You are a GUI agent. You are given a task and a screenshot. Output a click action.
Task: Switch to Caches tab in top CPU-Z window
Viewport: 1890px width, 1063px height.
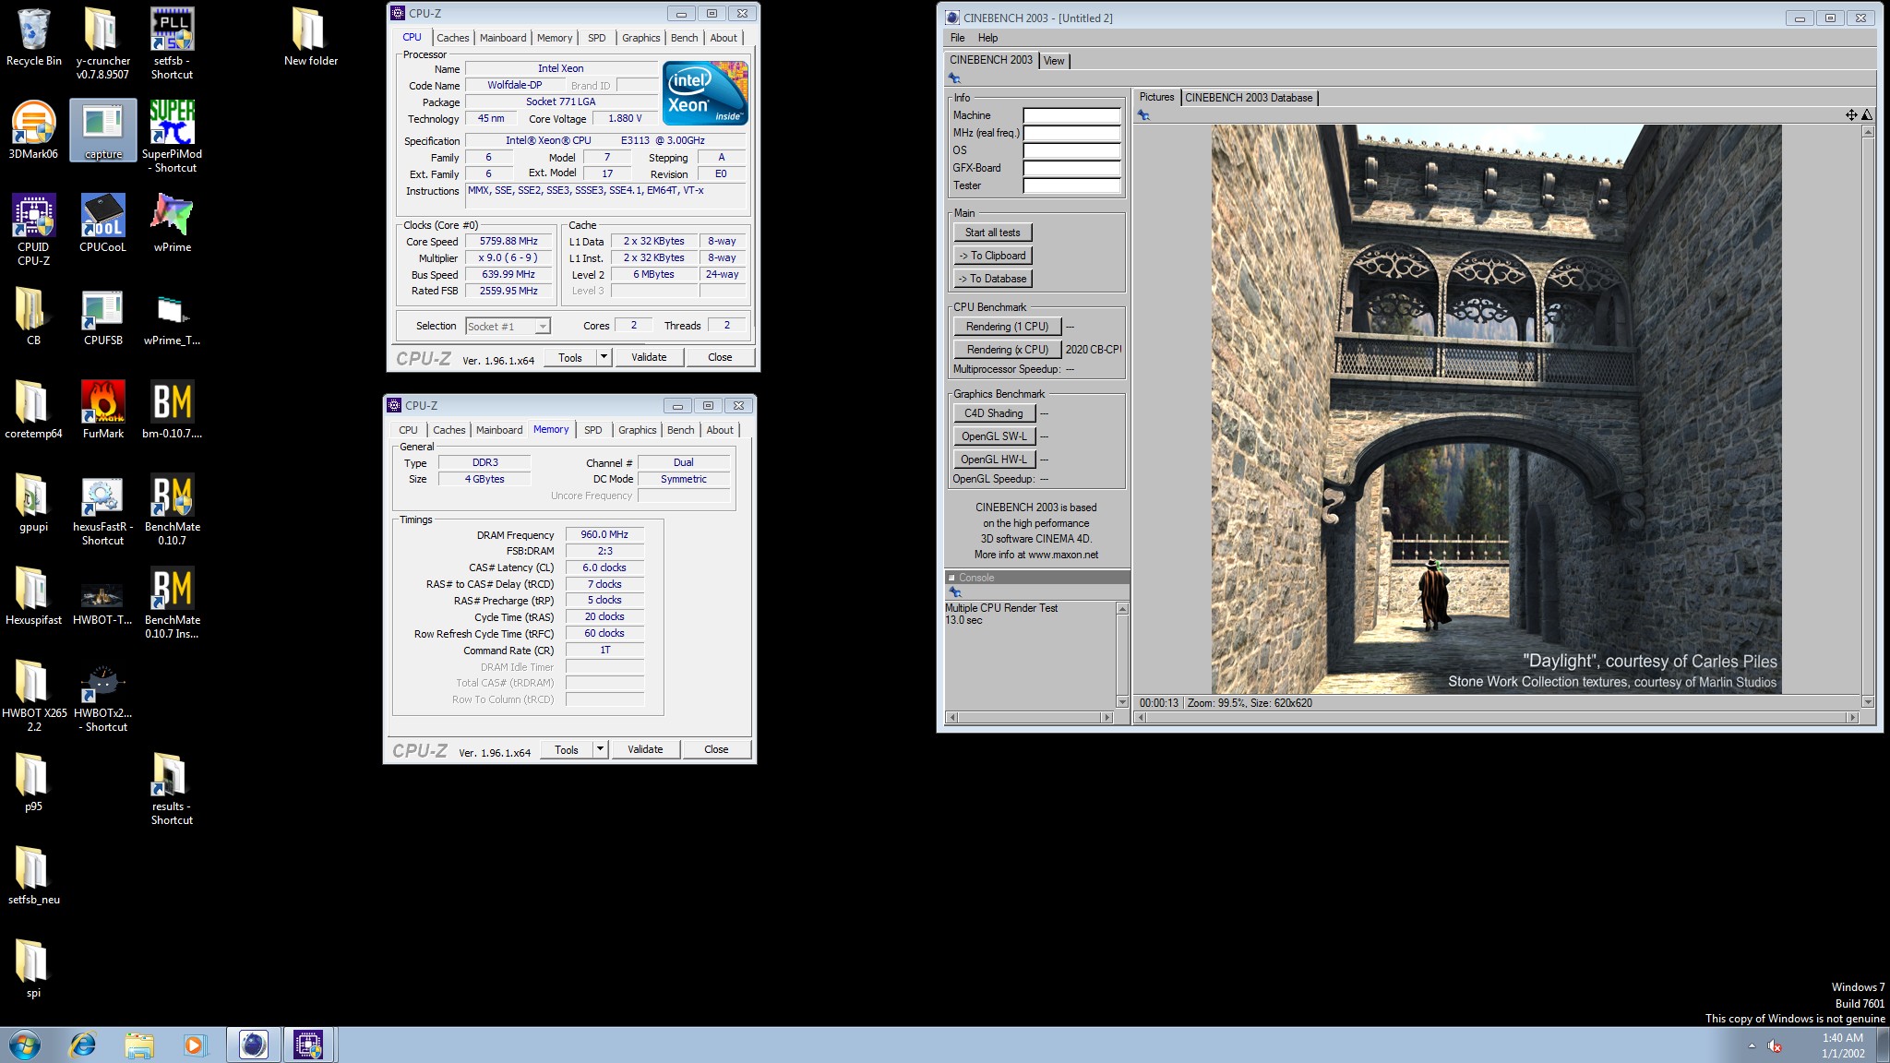point(452,38)
